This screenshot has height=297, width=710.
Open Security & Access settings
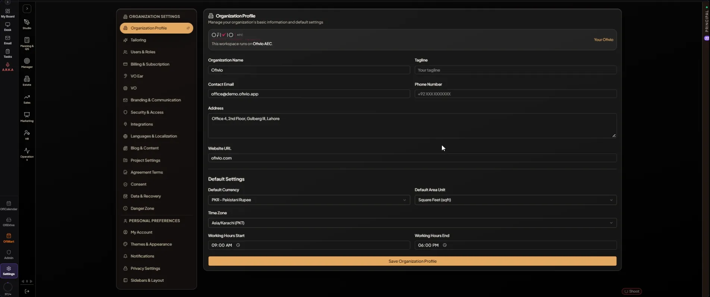(x=156, y=112)
